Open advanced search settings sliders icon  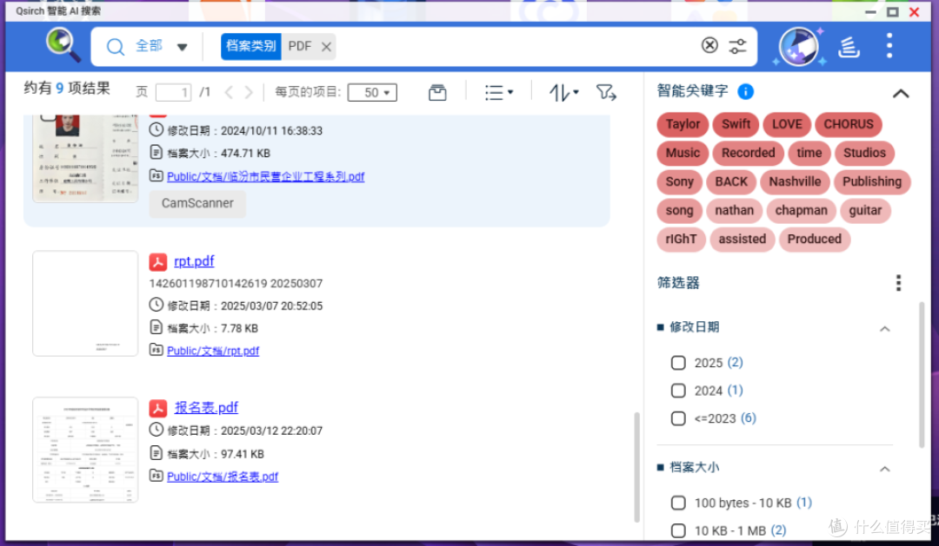point(738,46)
